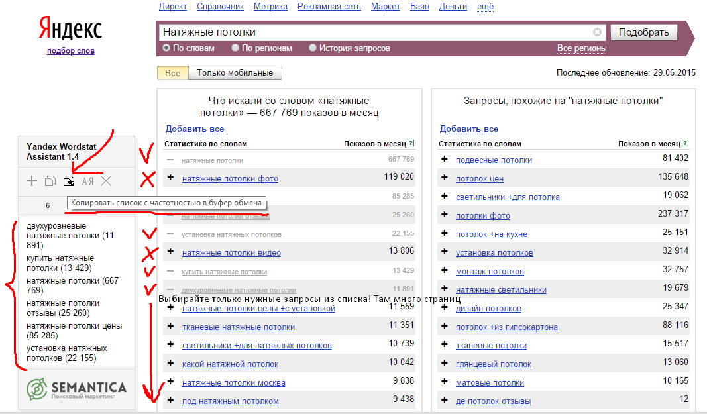The image size is (707, 414).
Task: Click help icon next to right 'Показов в месяц'
Action: click(685, 144)
